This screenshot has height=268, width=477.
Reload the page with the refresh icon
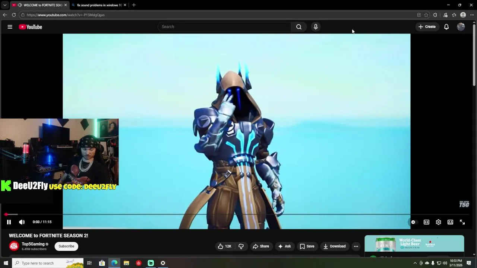tap(14, 15)
